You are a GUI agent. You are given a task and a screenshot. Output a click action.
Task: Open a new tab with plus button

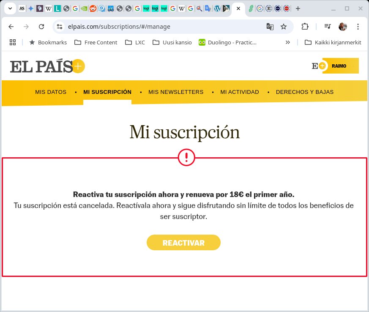(298, 8)
